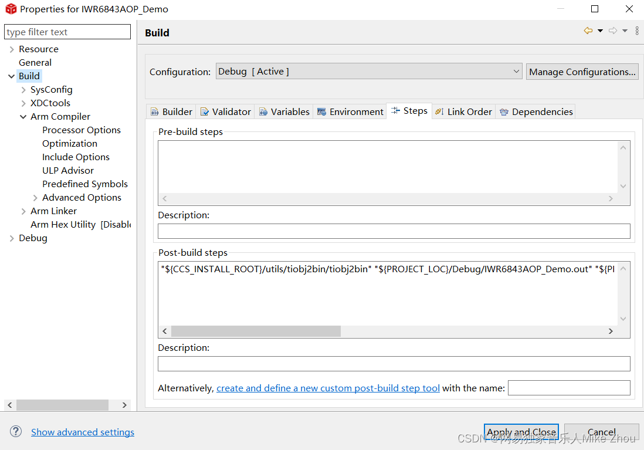Expand the Debug tree node
This screenshot has height=450, width=644.
click(x=12, y=238)
